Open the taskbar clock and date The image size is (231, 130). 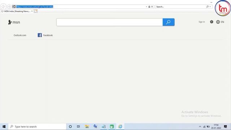click(x=216, y=127)
